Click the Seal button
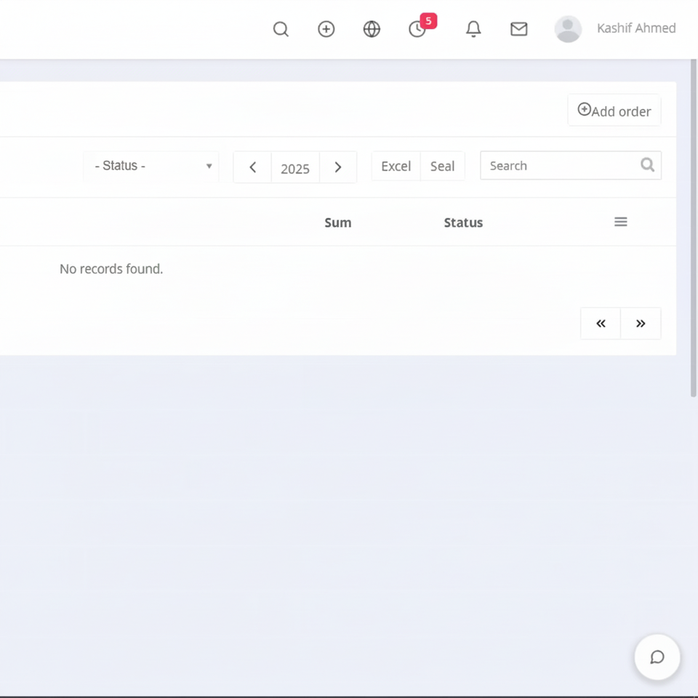 [442, 166]
